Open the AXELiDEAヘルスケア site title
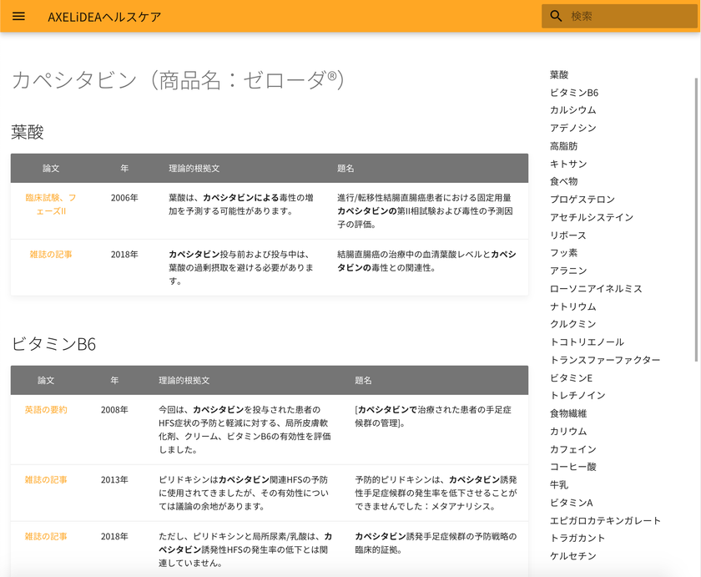This screenshot has width=701, height=577. click(x=104, y=17)
